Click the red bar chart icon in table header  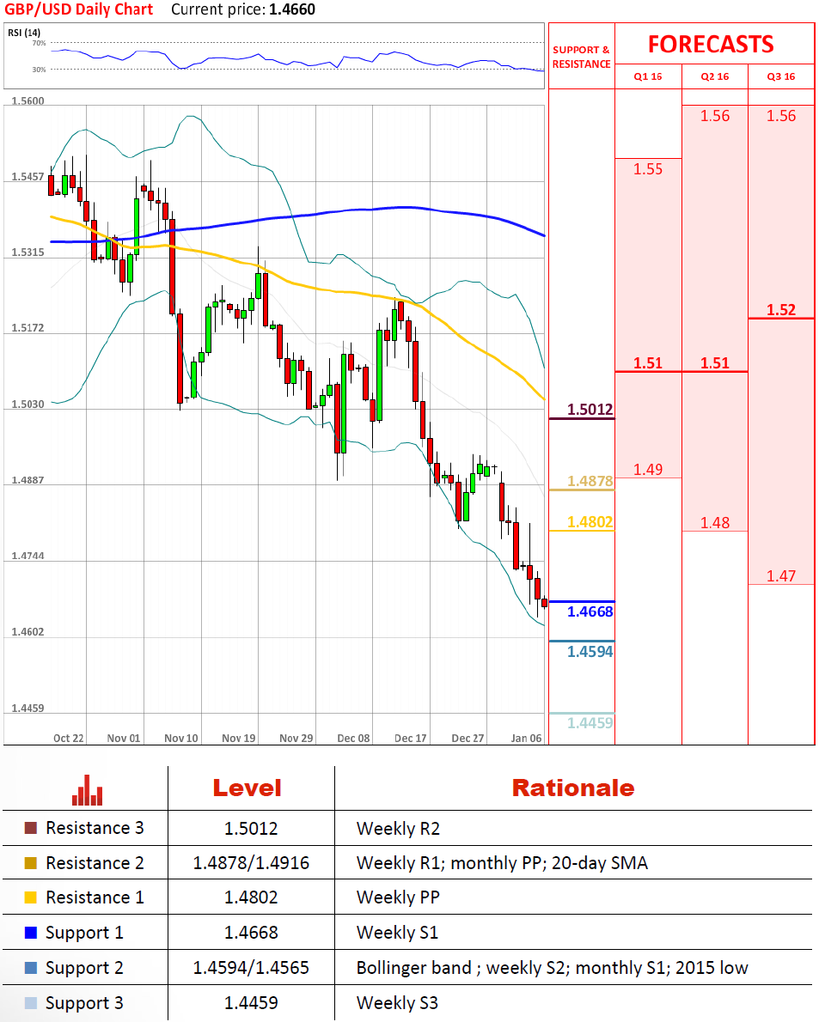click(88, 790)
